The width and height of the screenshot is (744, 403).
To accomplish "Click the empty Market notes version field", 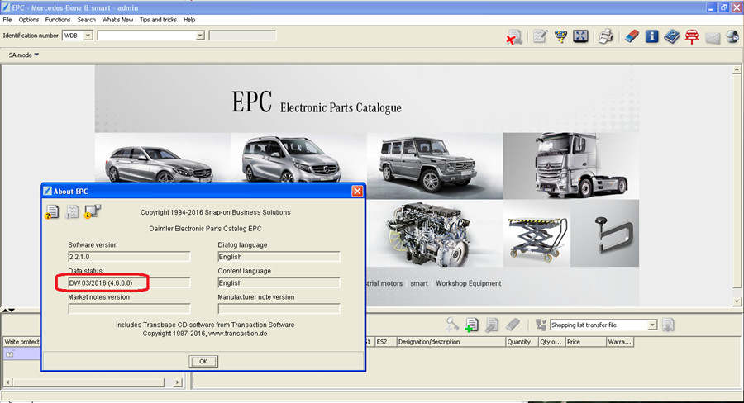I will point(129,309).
